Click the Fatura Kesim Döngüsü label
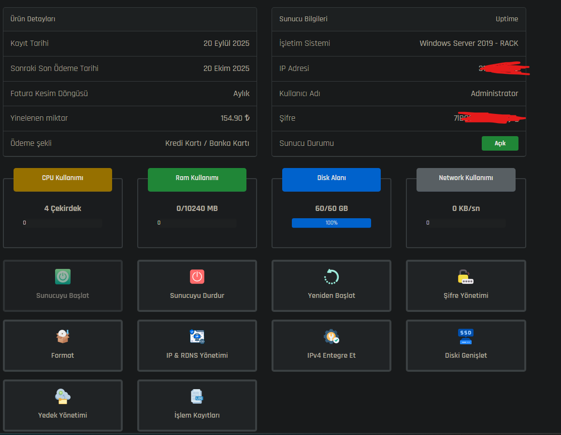Image resolution: width=561 pixels, height=435 pixels. (x=49, y=94)
